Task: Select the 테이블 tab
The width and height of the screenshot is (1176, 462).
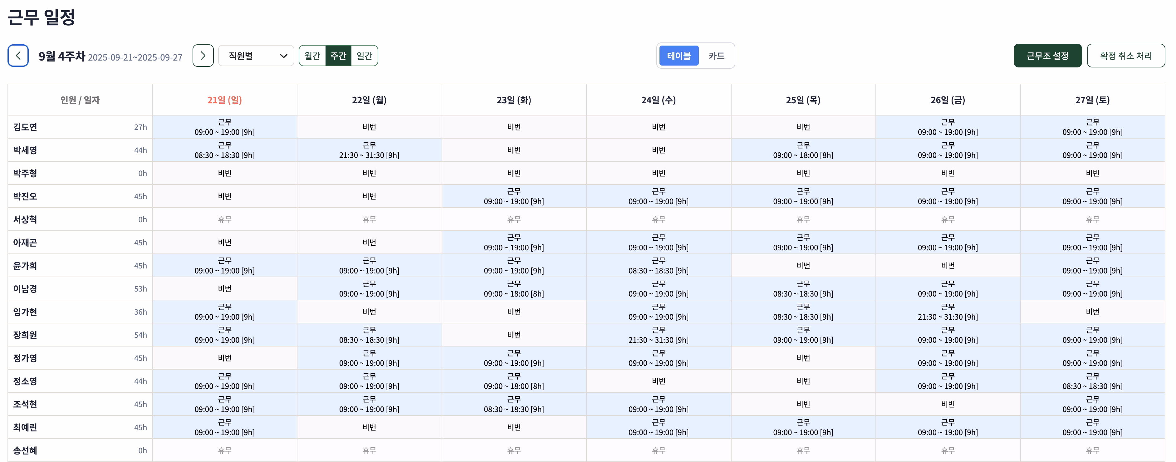Action: (x=679, y=56)
